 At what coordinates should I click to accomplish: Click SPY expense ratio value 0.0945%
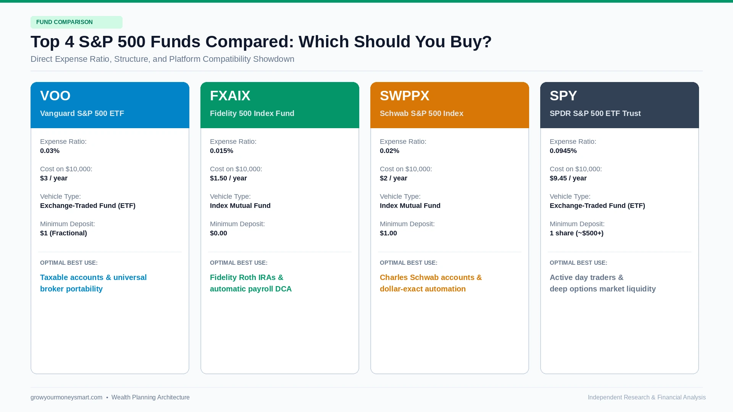563,151
